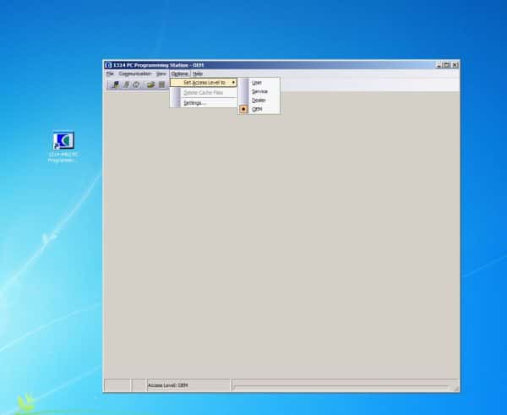
Task: Click the greyed disconnect toolbar icon
Action: coord(126,85)
